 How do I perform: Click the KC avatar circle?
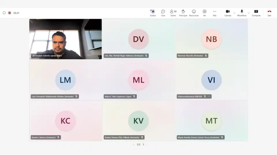click(65, 121)
